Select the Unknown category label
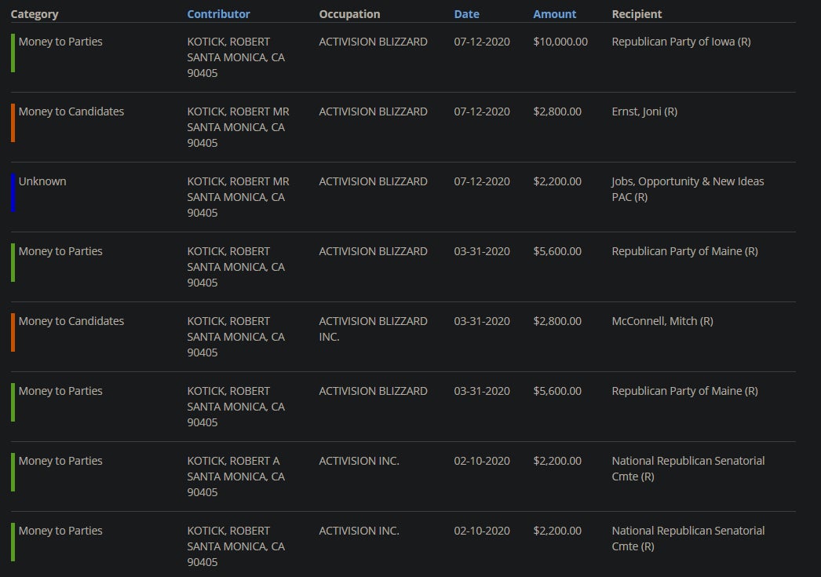Viewport: 821px width, 577px height. click(42, 181)
